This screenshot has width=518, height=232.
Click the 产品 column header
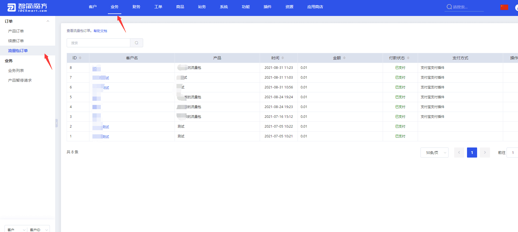pyautogui.click(x=217, y=58)
